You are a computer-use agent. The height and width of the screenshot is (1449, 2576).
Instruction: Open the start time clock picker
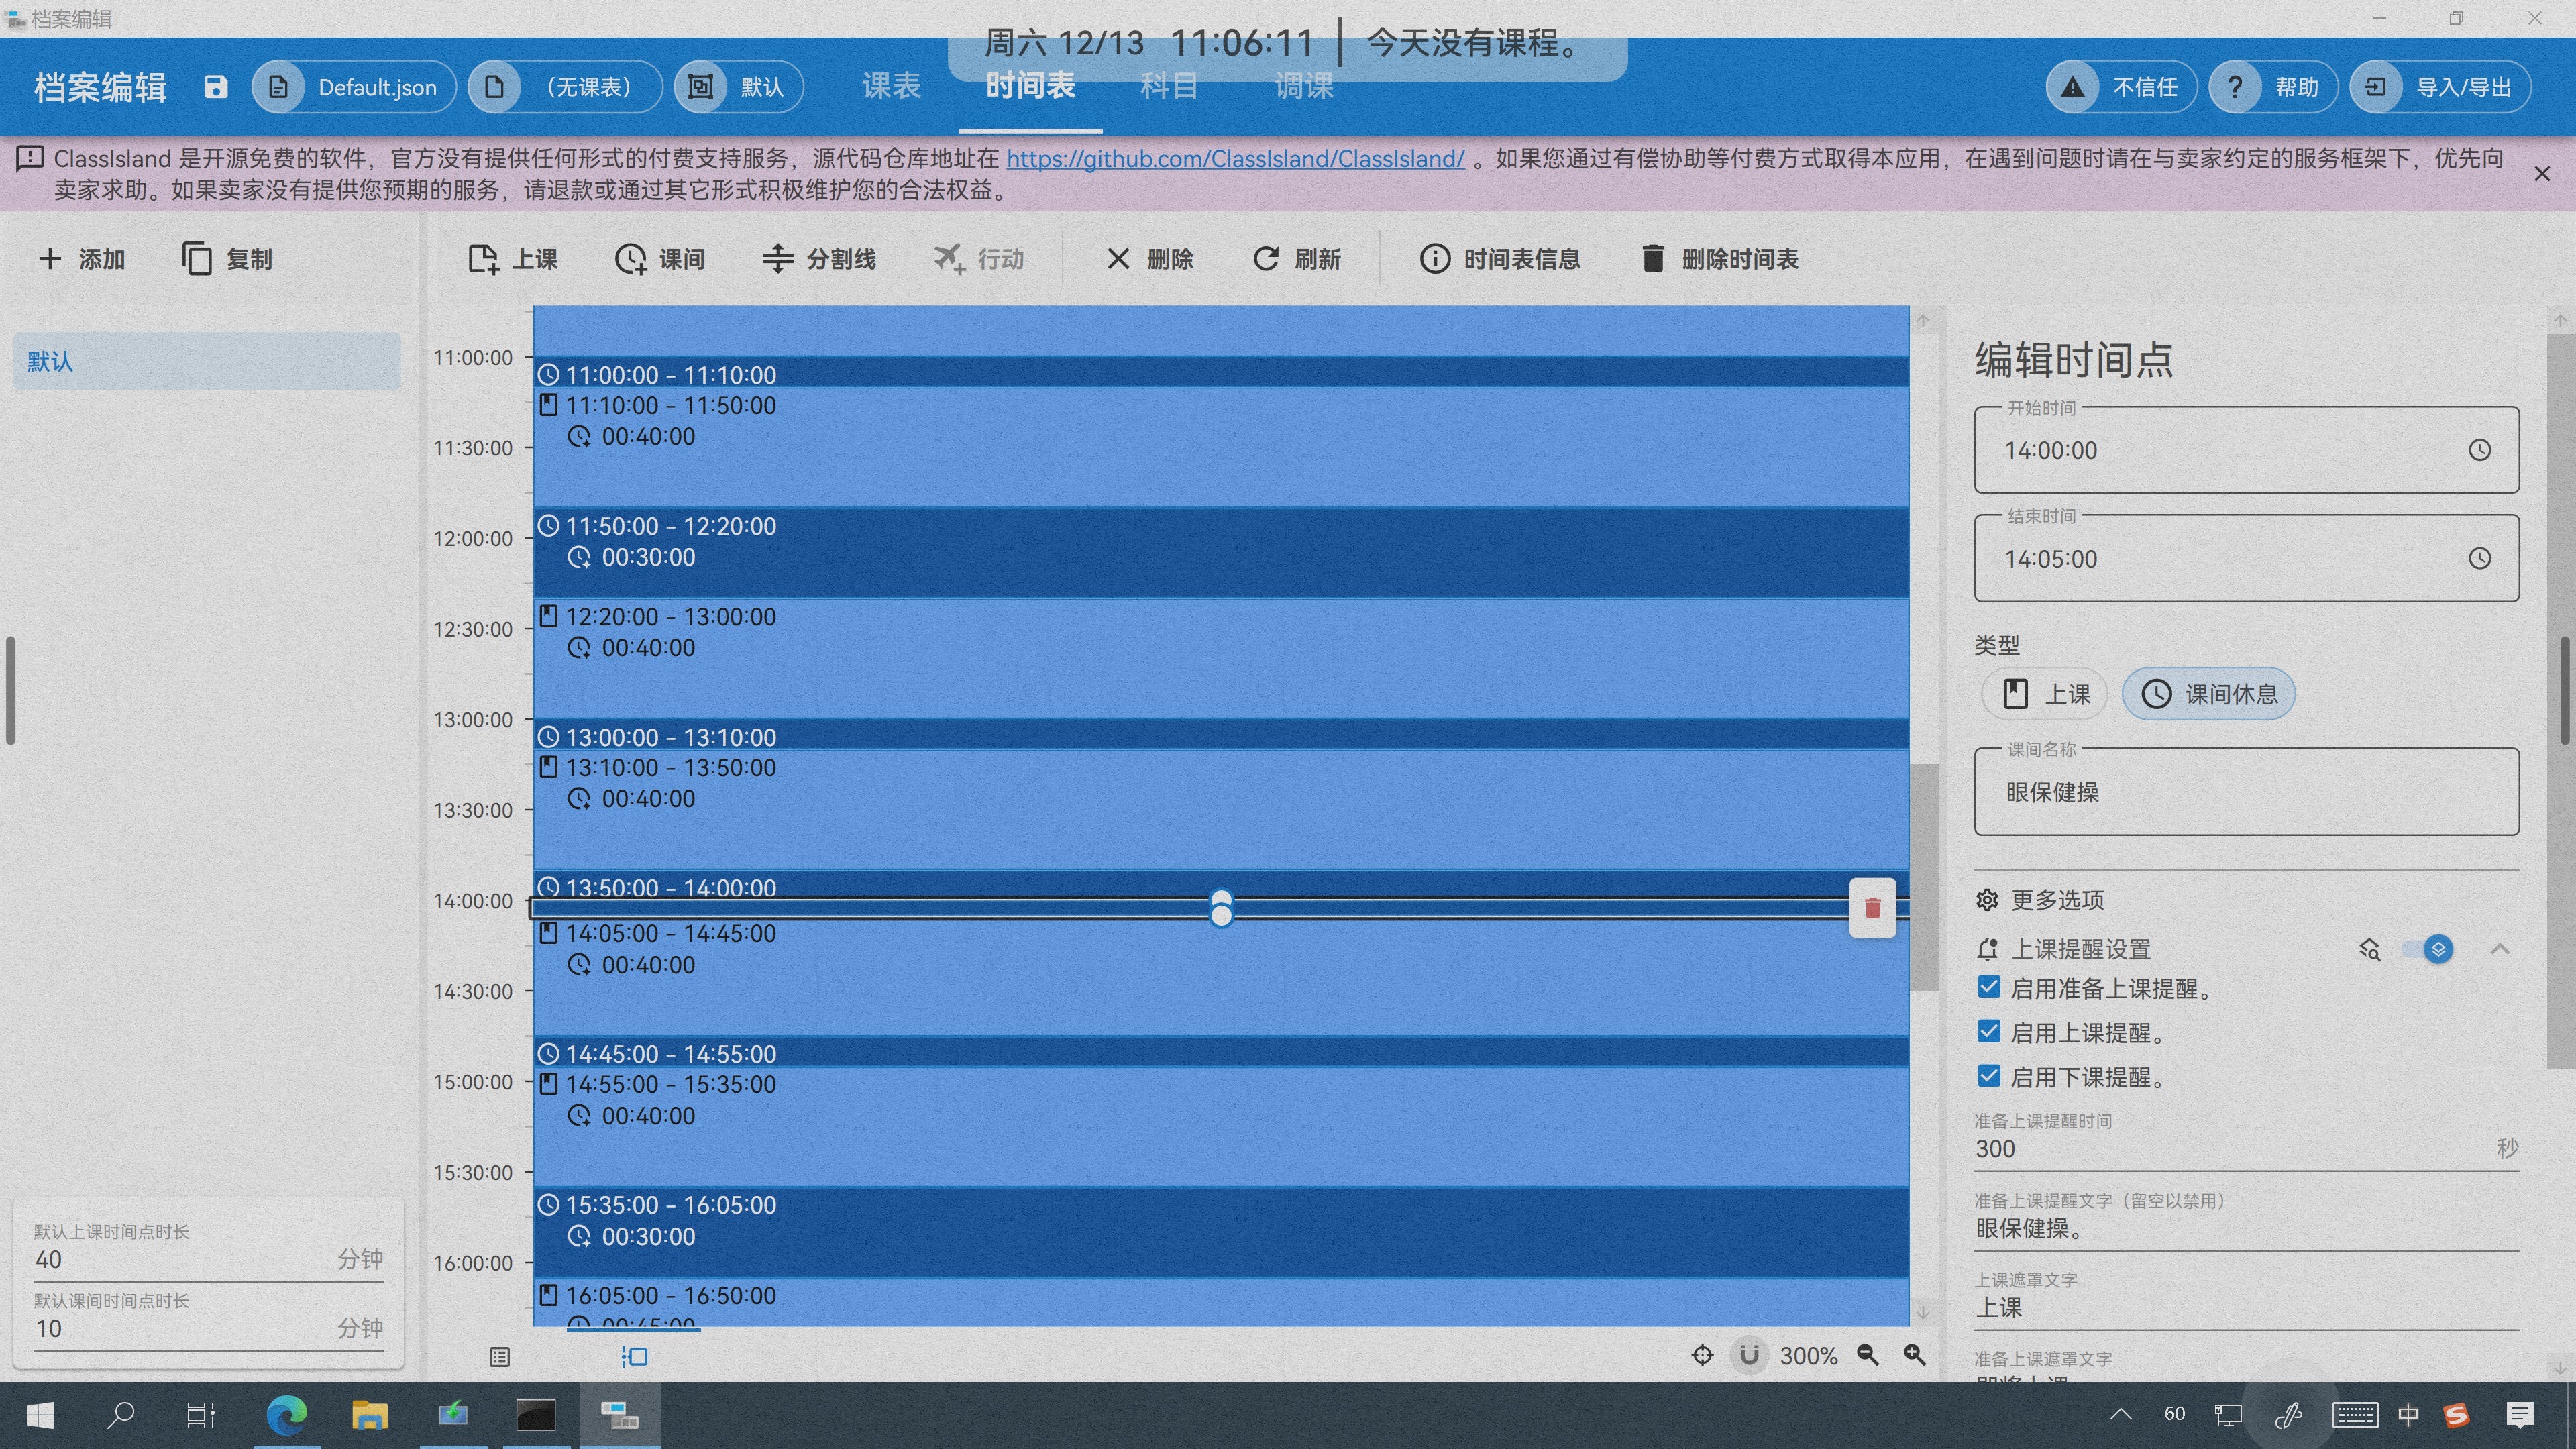2479,450
